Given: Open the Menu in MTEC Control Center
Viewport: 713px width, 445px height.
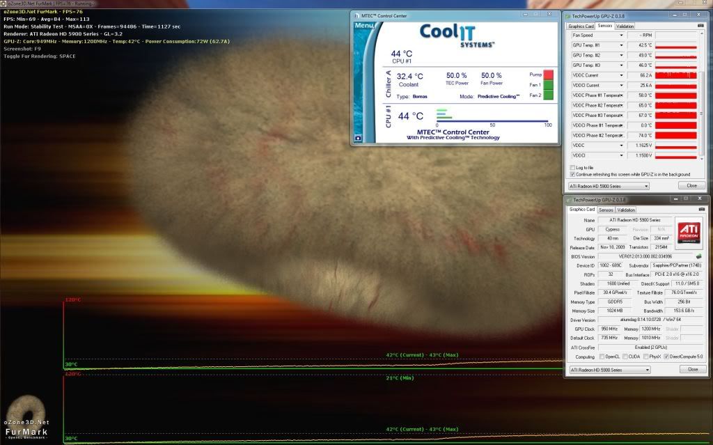Looking at the screenshot, I should 363,26.
